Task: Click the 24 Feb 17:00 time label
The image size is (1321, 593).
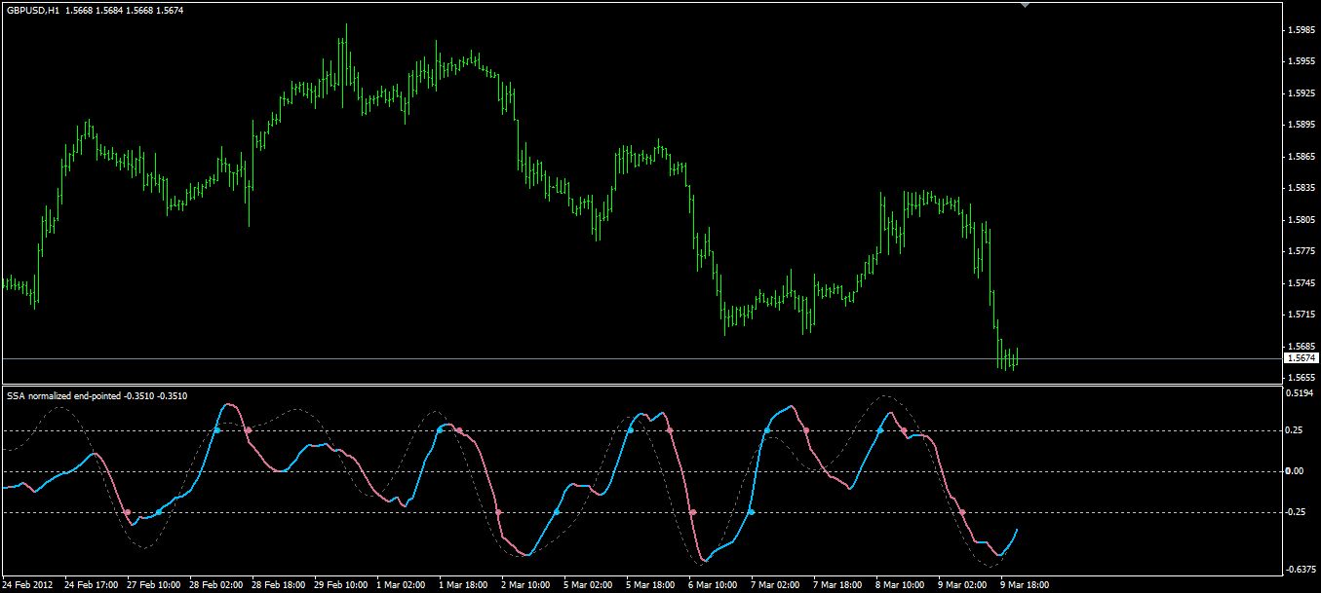Action: point(92,586)
